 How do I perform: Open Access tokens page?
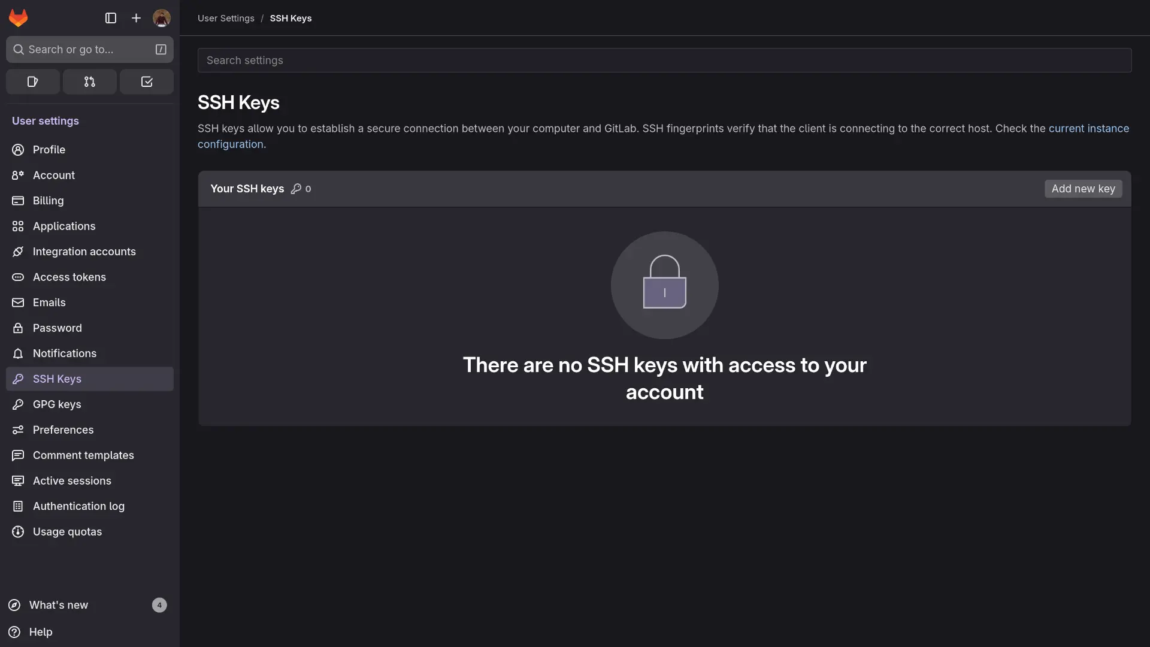click(x=69, y=277)
